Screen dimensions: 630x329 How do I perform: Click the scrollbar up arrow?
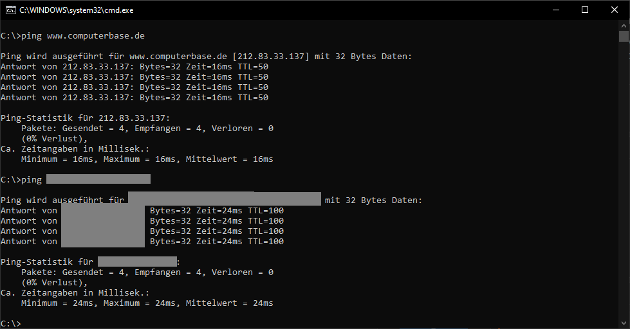[624, 25]
